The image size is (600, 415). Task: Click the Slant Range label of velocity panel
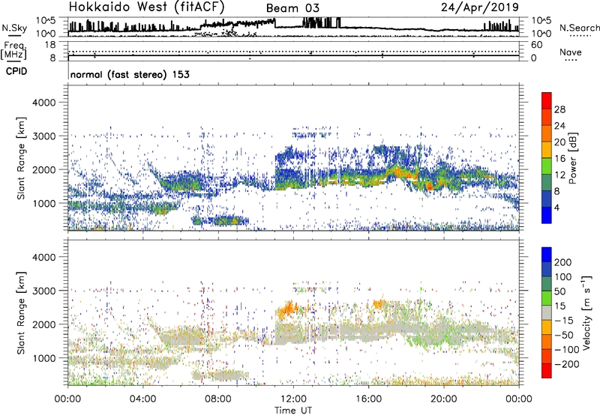[21, 313]
